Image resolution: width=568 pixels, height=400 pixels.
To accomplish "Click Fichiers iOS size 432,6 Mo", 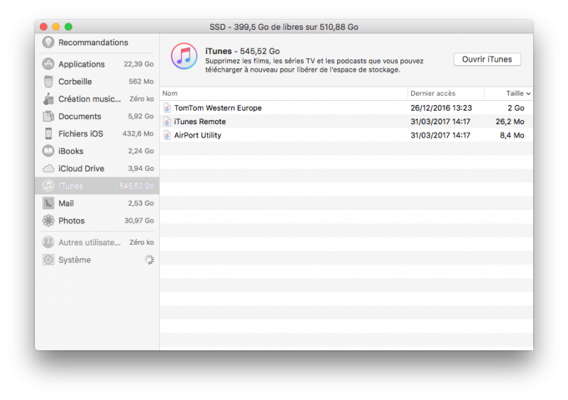I will click(x=138, y=133).
